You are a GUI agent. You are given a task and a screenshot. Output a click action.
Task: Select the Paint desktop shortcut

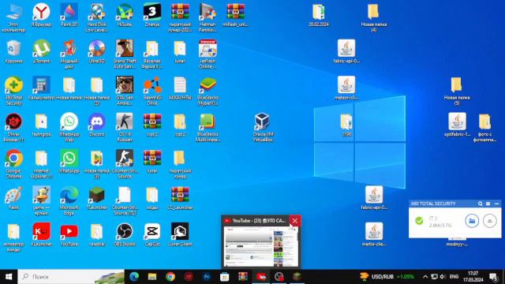tap(13, 200)
